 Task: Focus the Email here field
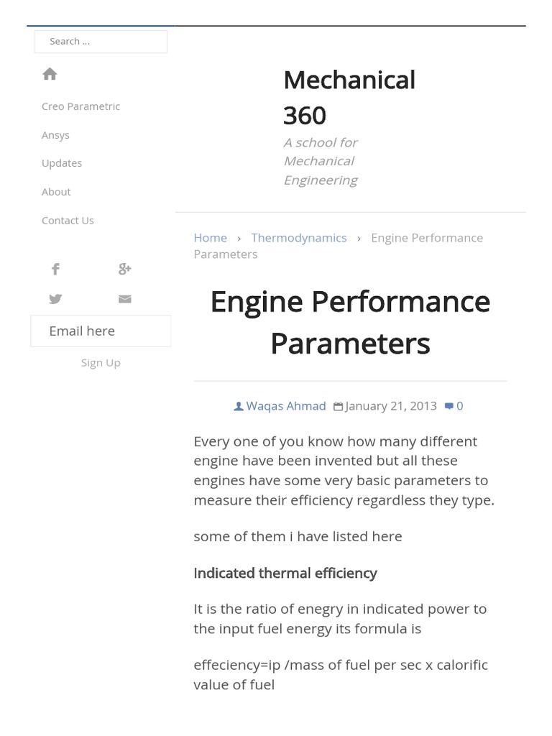click(x=101, y=331)
